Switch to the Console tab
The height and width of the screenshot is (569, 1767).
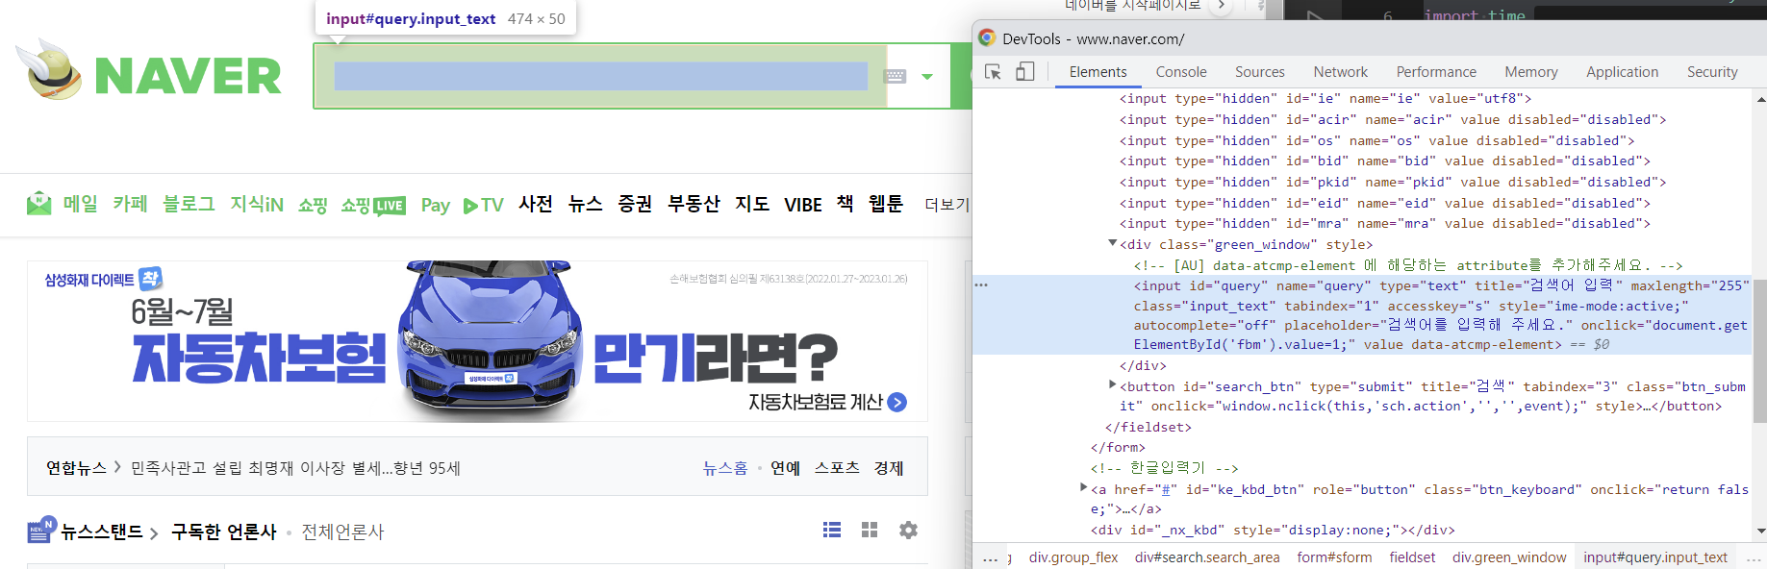click(1181, 72)
